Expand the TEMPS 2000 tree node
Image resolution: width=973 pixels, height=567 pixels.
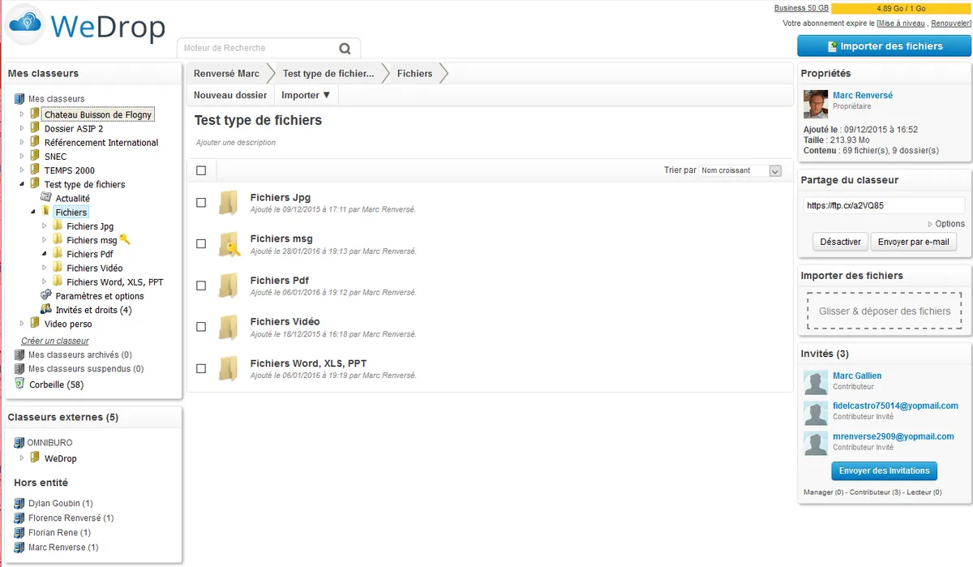(23, 170)
